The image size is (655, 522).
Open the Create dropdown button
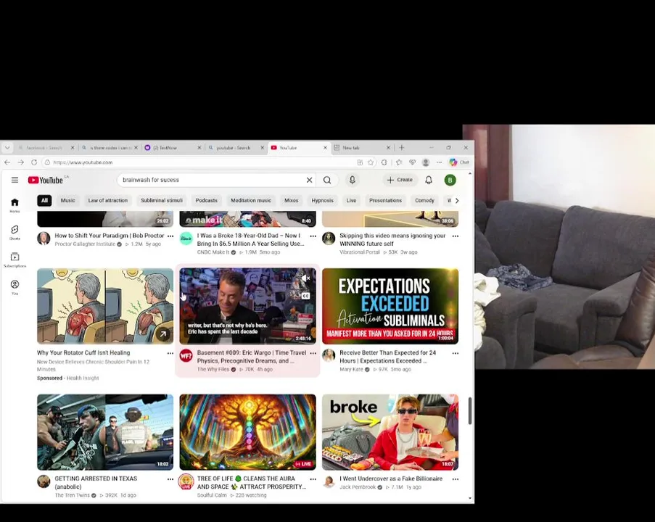(x=400, y=180)
